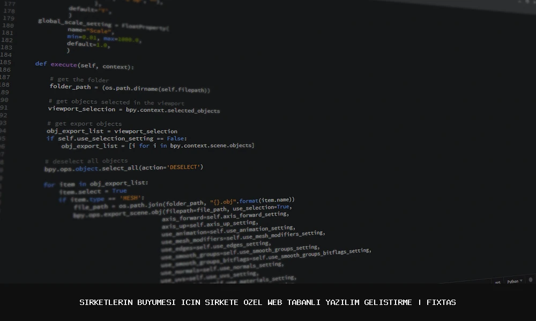Click the comment '# deselect all objects'
The width and height of the screenshot is (536, 321).
click(86, 160)
